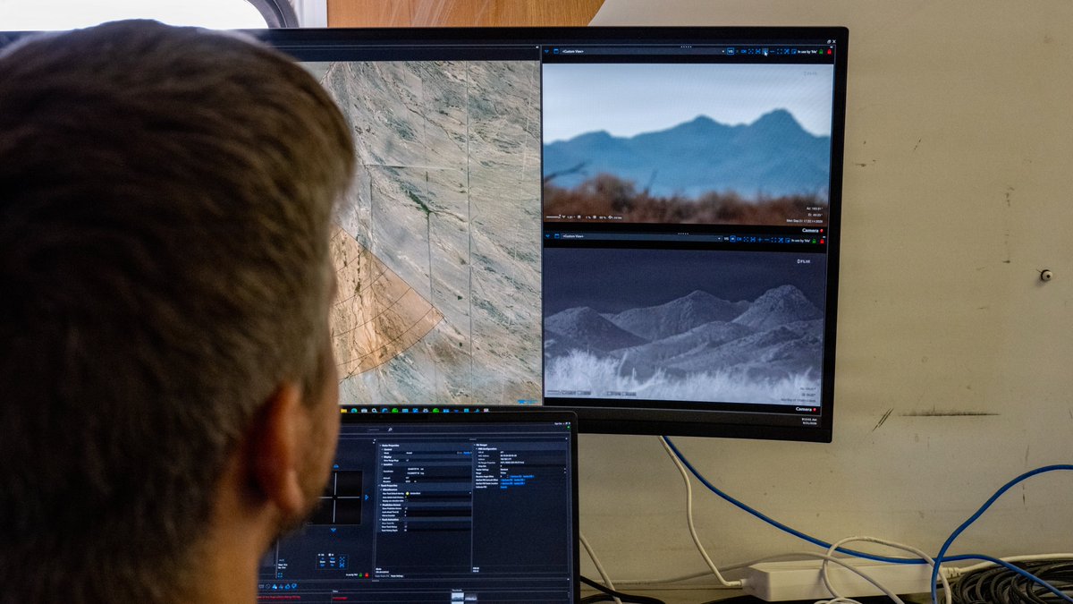Click the thermal FLIR video feed
This screenshot has height=604, width=1073.
coord(685,326)
